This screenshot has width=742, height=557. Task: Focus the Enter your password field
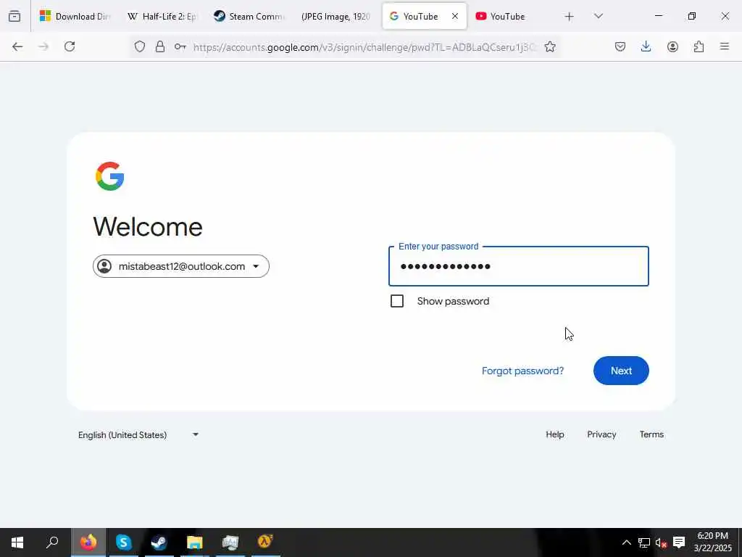click(x=519, y=266)
